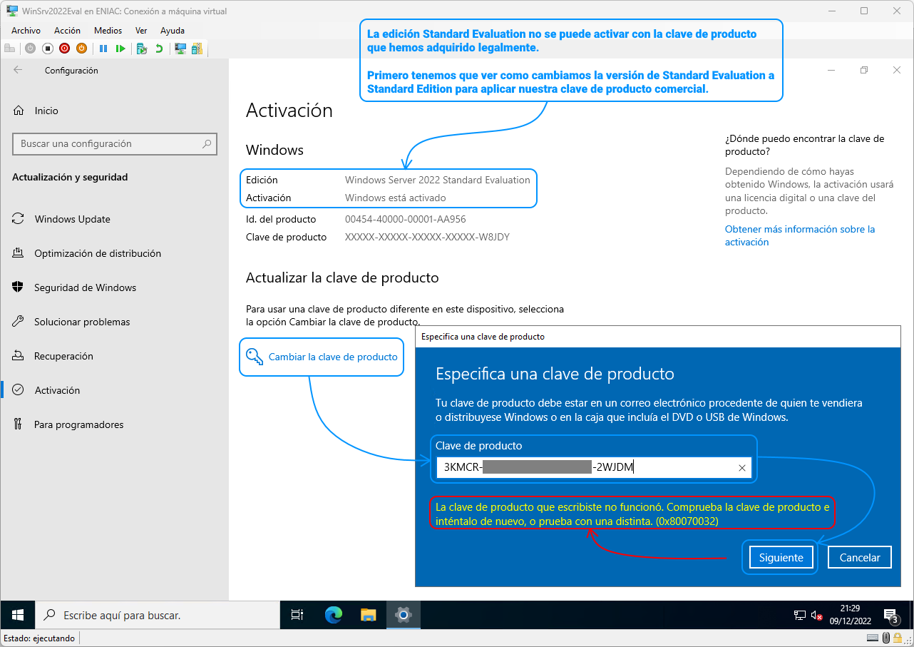914x647 pixels.
Task: Click the grey Start VM power icon
Action: click(30, 49)
